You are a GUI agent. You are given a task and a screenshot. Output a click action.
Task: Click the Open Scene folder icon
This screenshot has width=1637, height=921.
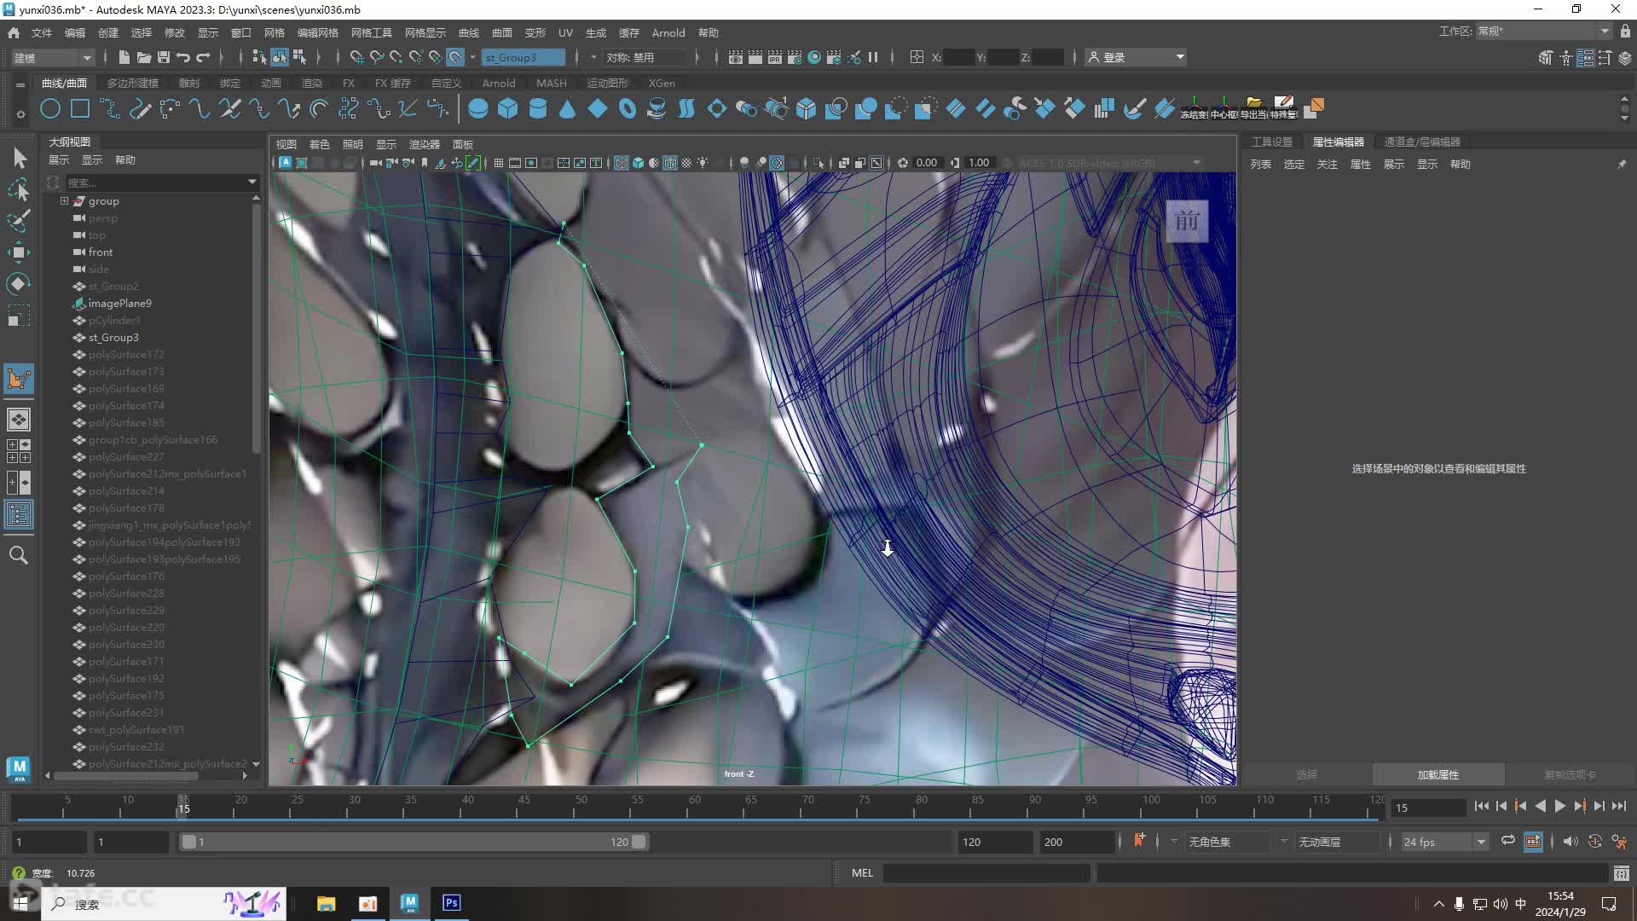144,57
